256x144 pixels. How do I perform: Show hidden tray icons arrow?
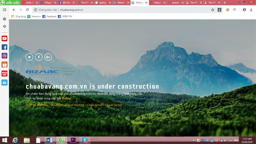pos(189,140)
